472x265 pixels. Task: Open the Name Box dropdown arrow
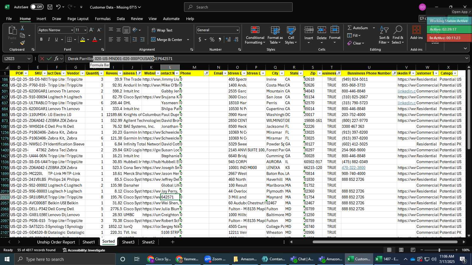pos(29,59)
